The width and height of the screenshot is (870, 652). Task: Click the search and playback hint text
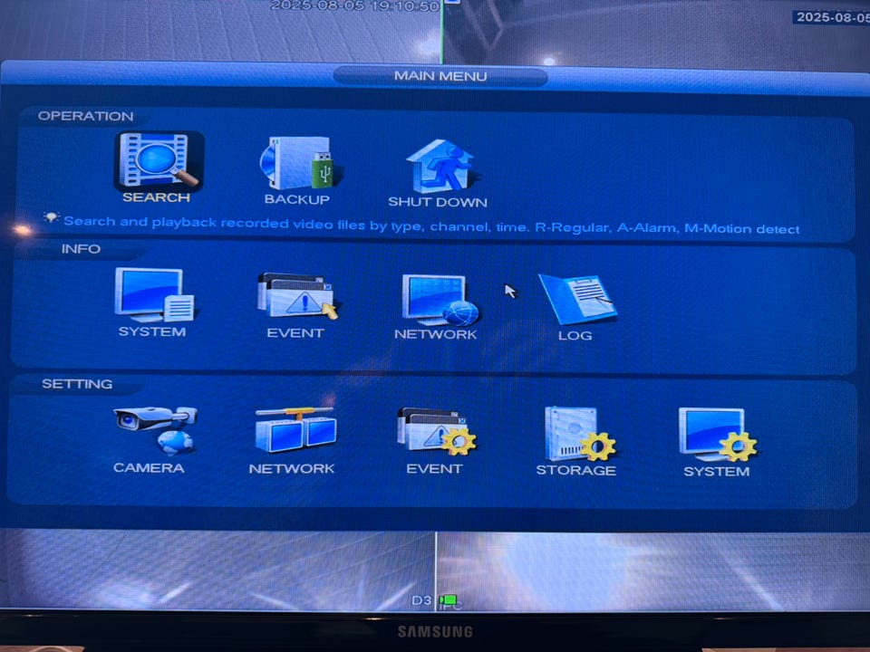(431, 225)
